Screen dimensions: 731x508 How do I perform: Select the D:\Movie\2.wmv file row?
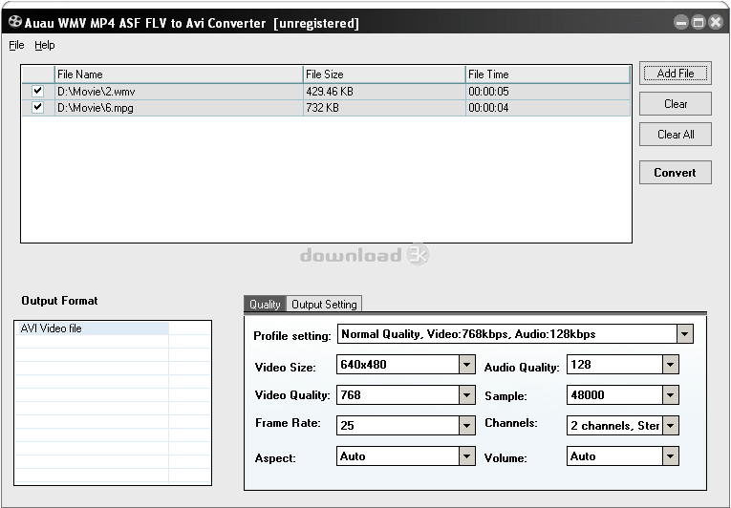326,92
